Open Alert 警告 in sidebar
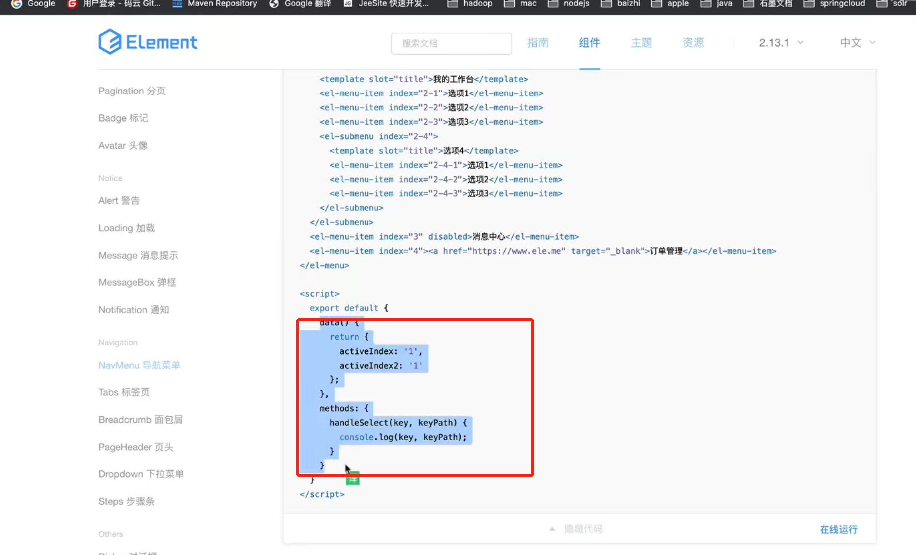This screenshot has width=916, height=555. point(119,201)
